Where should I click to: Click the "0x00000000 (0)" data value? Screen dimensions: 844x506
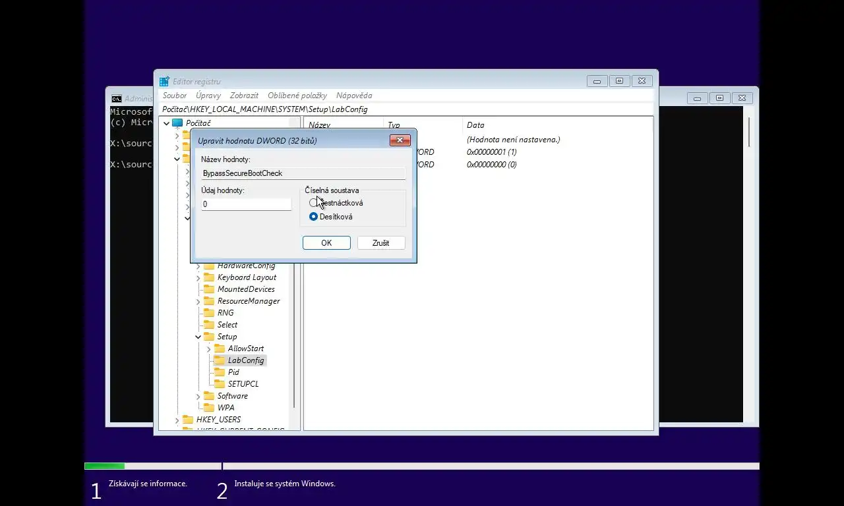[491, 165]
